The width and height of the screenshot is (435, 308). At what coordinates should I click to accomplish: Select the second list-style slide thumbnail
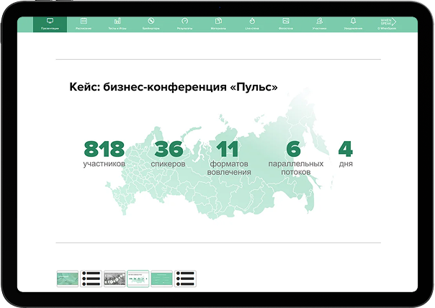click(x=91, y=278)
